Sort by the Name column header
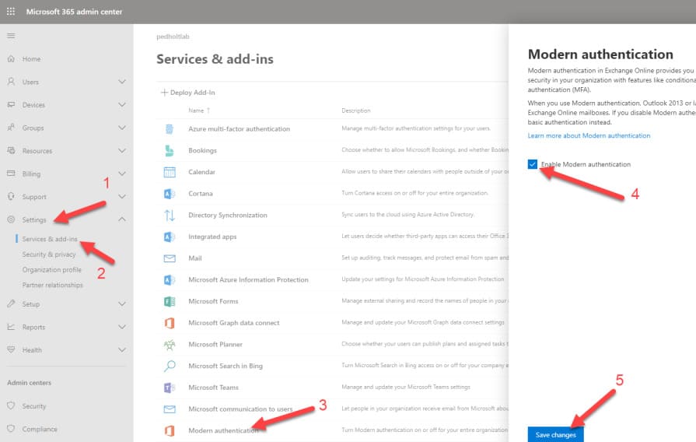The image size is (696, 442). (198, 110)
